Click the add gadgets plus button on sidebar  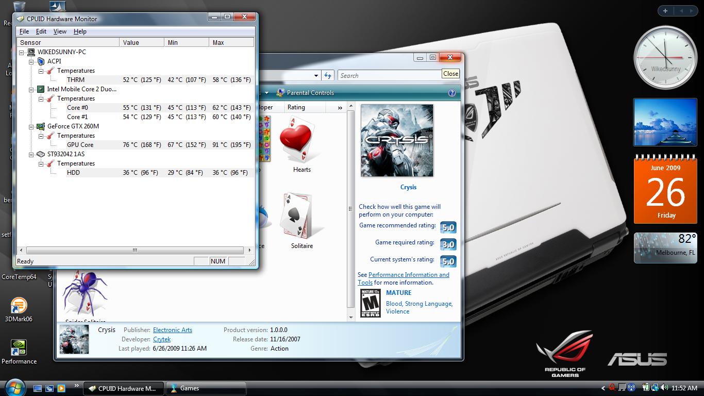coord(665,10)
